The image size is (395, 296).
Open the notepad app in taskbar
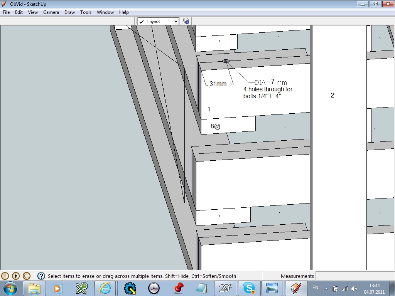point(201,288)
